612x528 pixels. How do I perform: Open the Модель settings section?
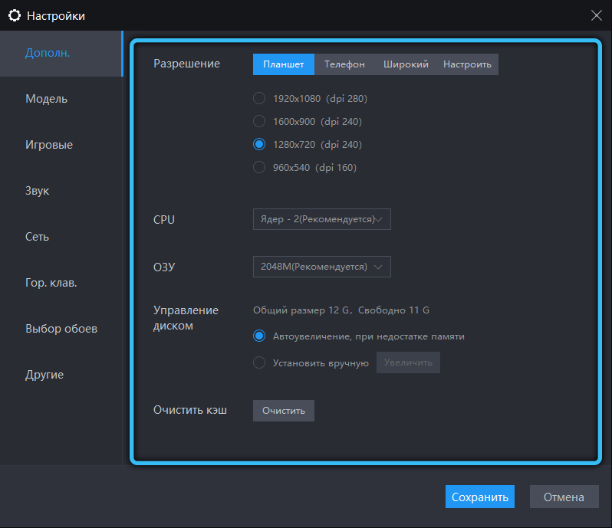pyautogui.click(x=46, y=99)
